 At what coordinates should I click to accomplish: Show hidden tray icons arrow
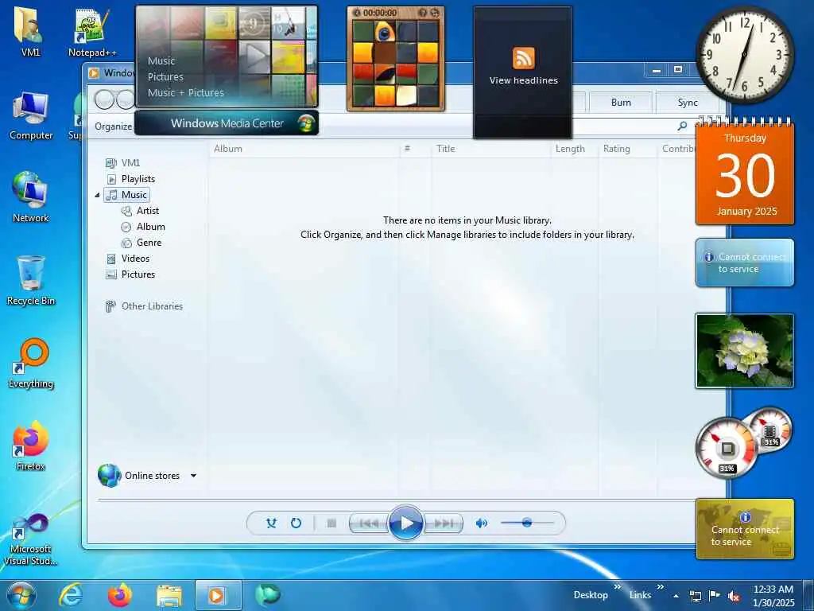tap(676, 596)
